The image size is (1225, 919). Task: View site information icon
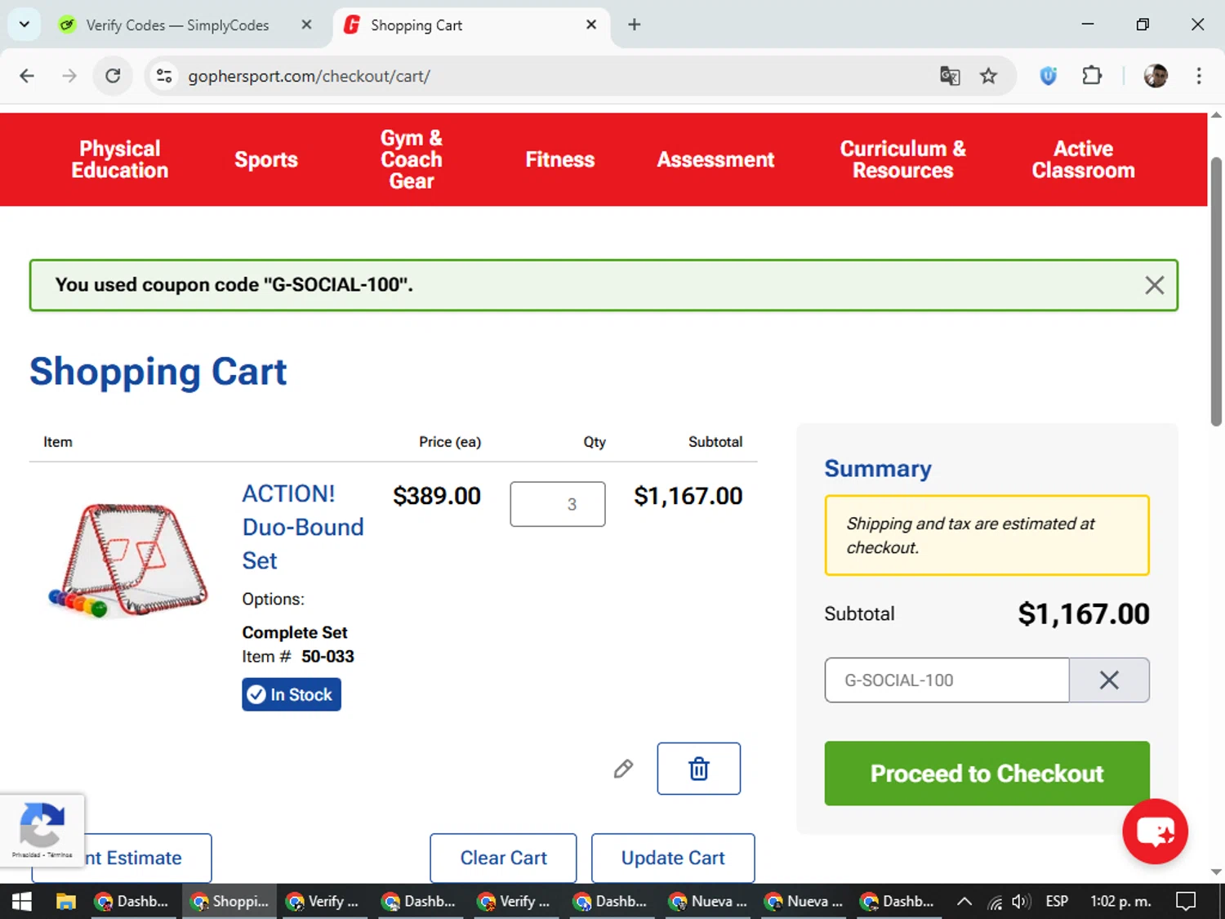[164, 76]
